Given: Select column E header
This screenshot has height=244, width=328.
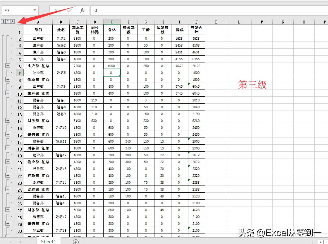Looking at the screenshot, I should coord(112,22).
